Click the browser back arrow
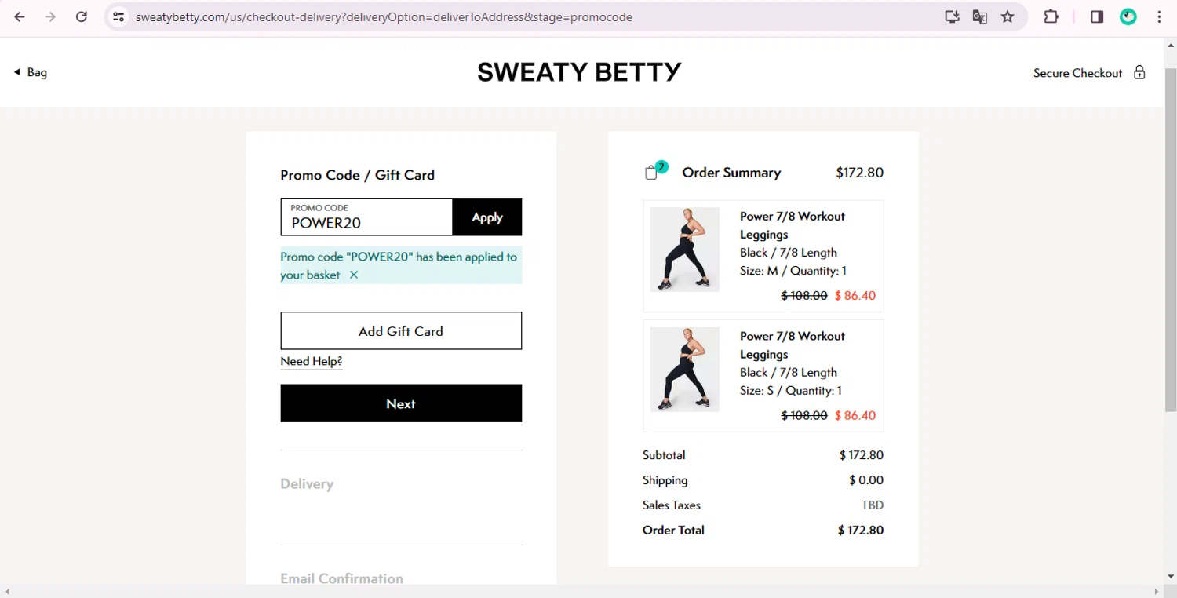The image size is (1177, 598). pyautogui.click(x=20, y=16)
